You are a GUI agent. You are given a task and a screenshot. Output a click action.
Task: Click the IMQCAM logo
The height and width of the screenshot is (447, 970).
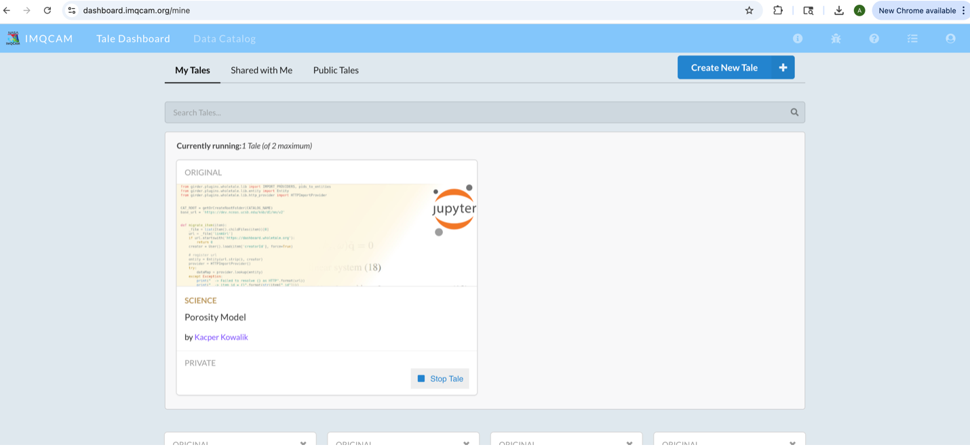[14, 39]
